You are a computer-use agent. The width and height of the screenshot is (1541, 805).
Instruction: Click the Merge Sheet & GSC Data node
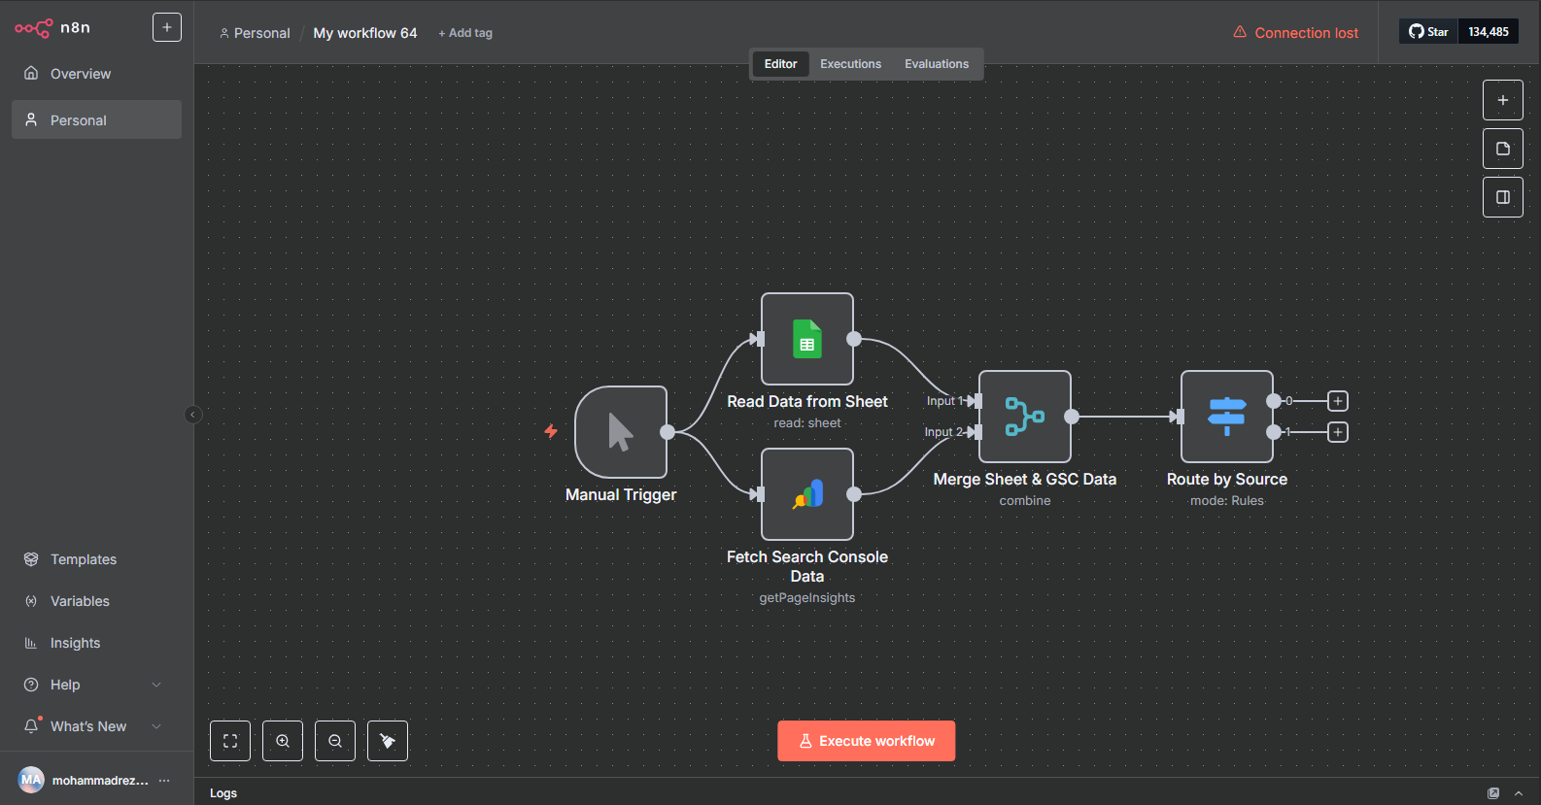click(x=1024, y=417)
